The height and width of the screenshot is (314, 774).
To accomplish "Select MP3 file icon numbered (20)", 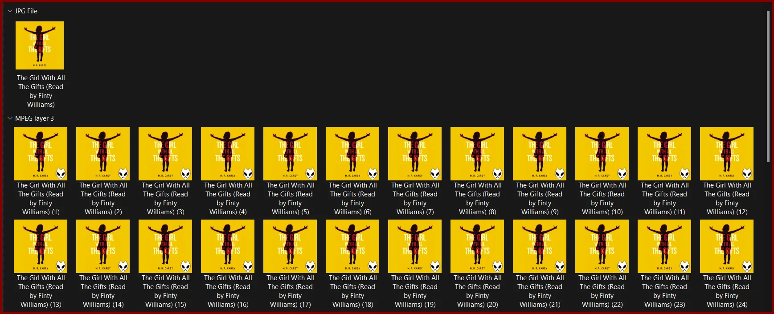I will (477, 246).
